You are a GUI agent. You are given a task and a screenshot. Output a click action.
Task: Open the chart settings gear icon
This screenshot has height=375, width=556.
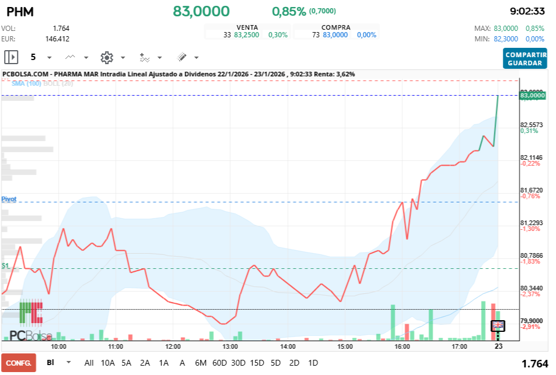(x=107, y=57)
